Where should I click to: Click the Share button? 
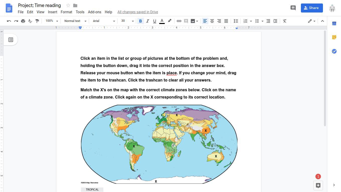coord(311,8)
